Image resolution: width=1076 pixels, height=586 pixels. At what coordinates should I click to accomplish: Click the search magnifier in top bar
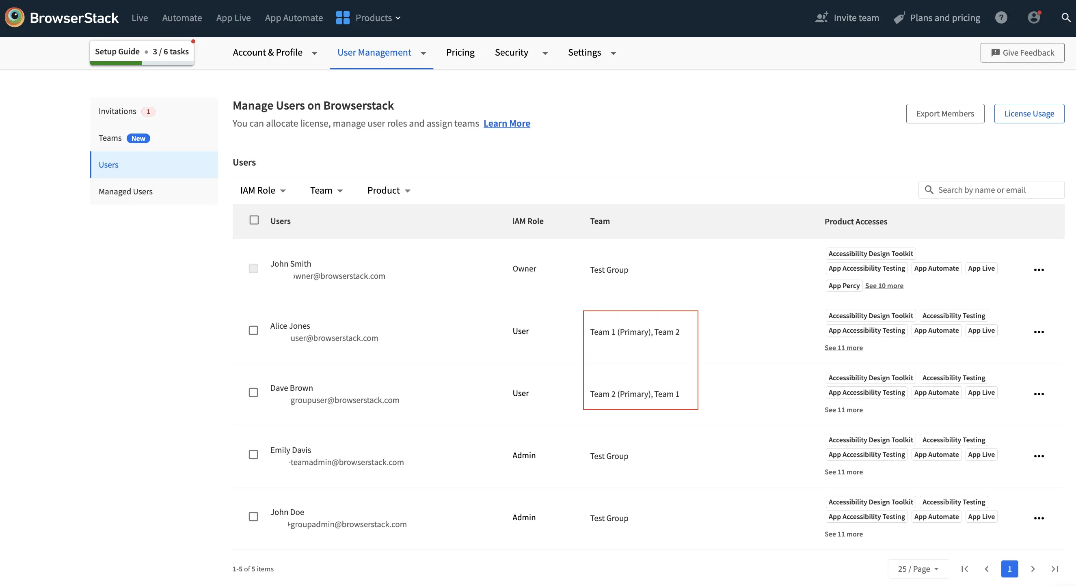click(1065, 17)
